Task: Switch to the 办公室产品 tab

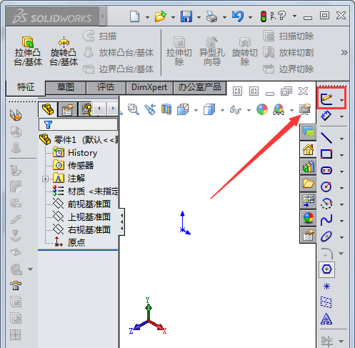Action: [200, 87]
